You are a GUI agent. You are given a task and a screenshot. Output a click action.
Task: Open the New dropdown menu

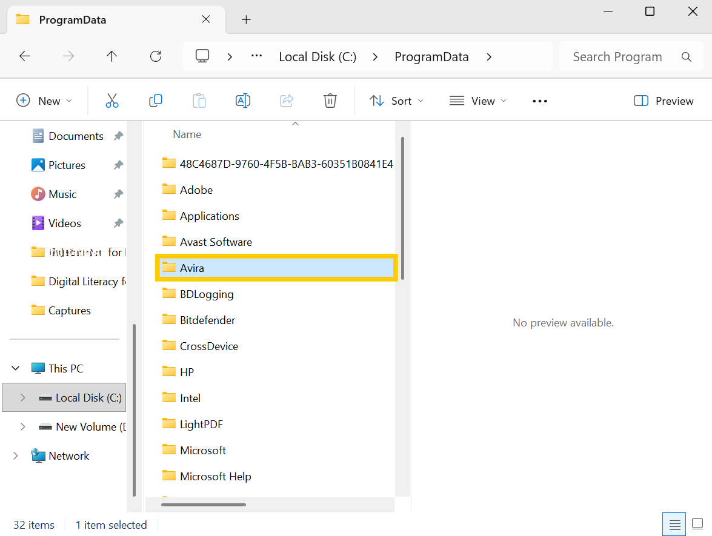pyautogui.click(x=44, y=101)
